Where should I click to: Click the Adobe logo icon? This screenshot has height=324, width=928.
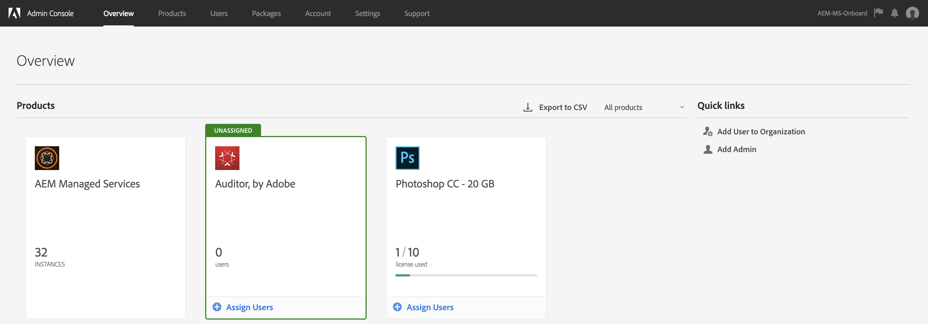tap(14, 13)
